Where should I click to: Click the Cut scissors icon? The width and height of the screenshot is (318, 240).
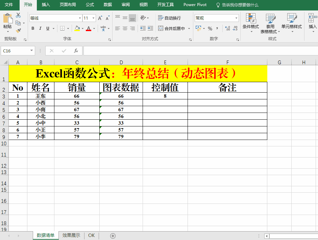18,15
